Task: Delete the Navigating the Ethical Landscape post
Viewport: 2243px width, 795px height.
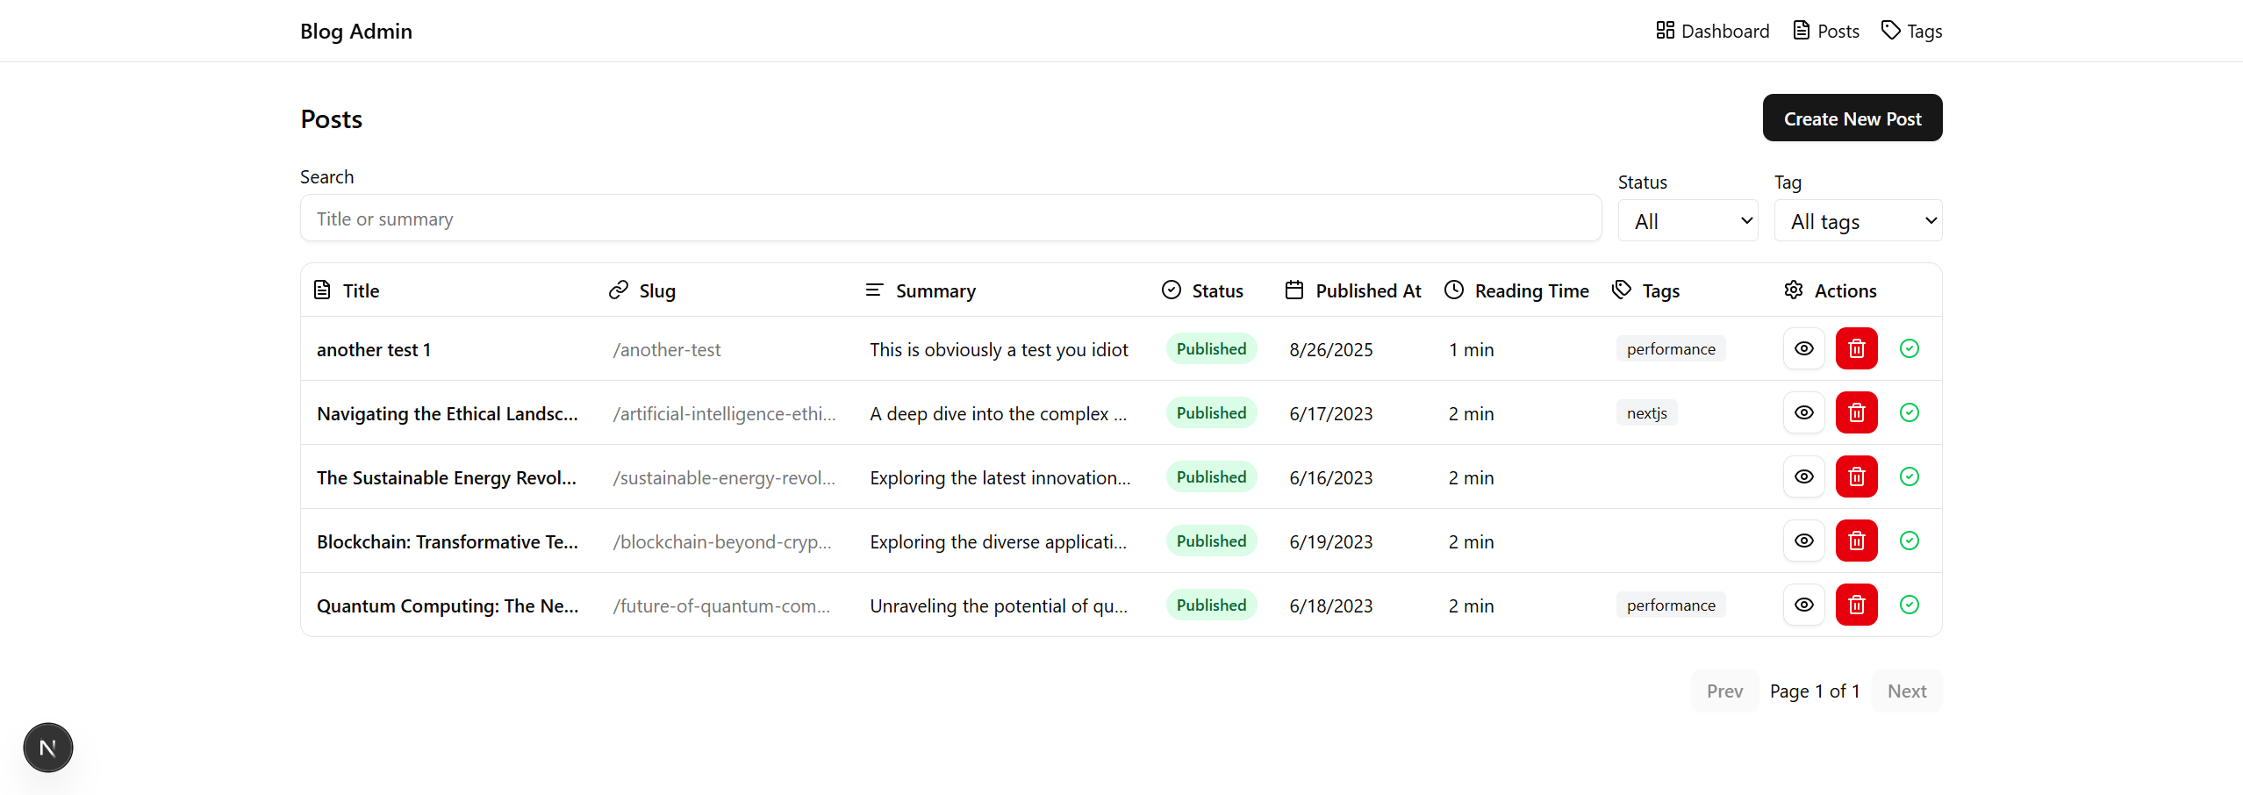Action: [x=1856, y=412]
